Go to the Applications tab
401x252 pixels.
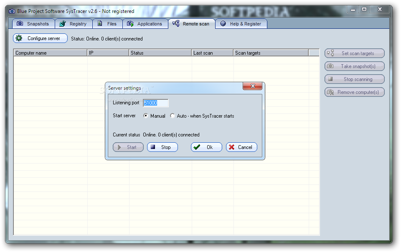(x=145, y=24)
